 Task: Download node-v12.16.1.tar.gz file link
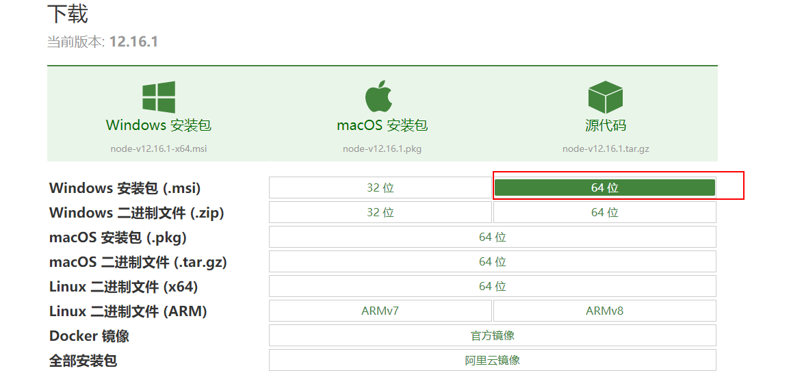click(x=606, y=149)
